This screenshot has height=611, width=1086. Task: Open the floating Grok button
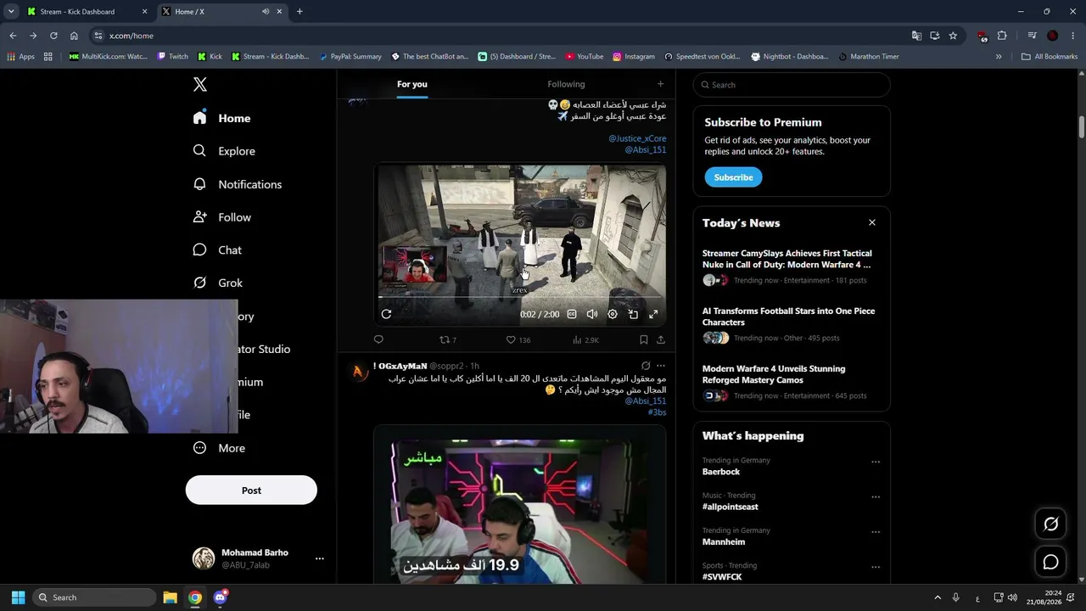click(x=1050, y=524)
